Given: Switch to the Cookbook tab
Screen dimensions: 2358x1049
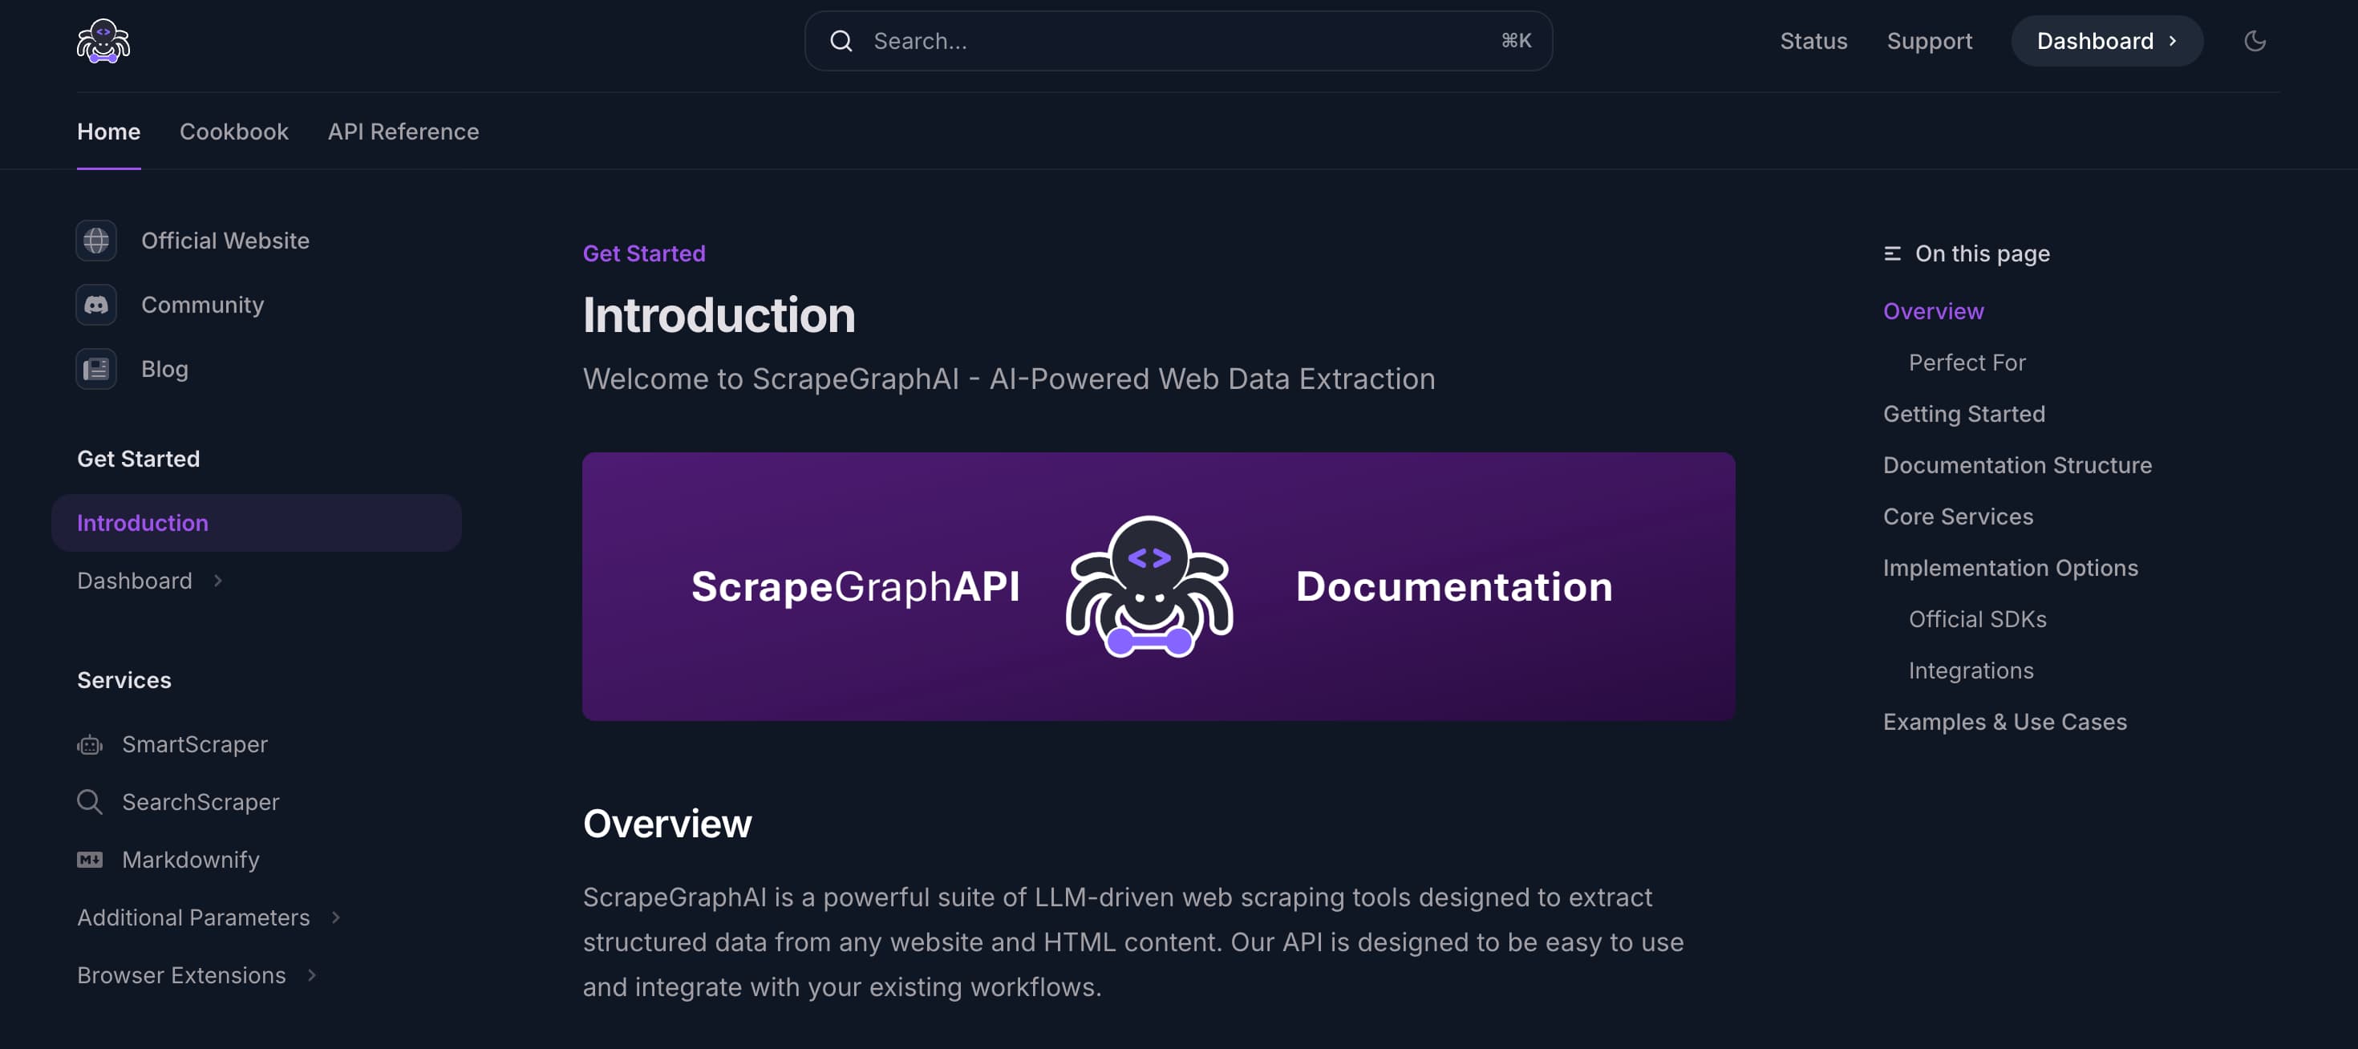Looking at the screenshot, I should (234, 132).
